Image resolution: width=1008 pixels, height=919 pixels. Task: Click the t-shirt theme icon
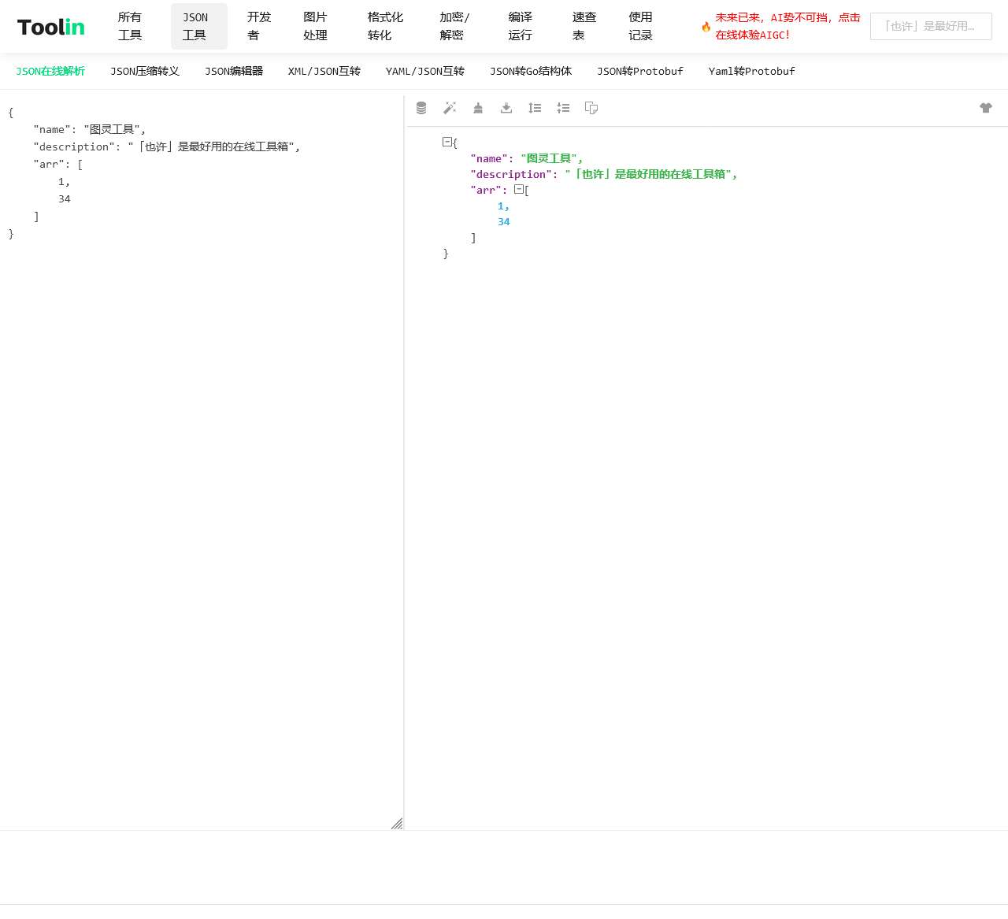(986, 108)
